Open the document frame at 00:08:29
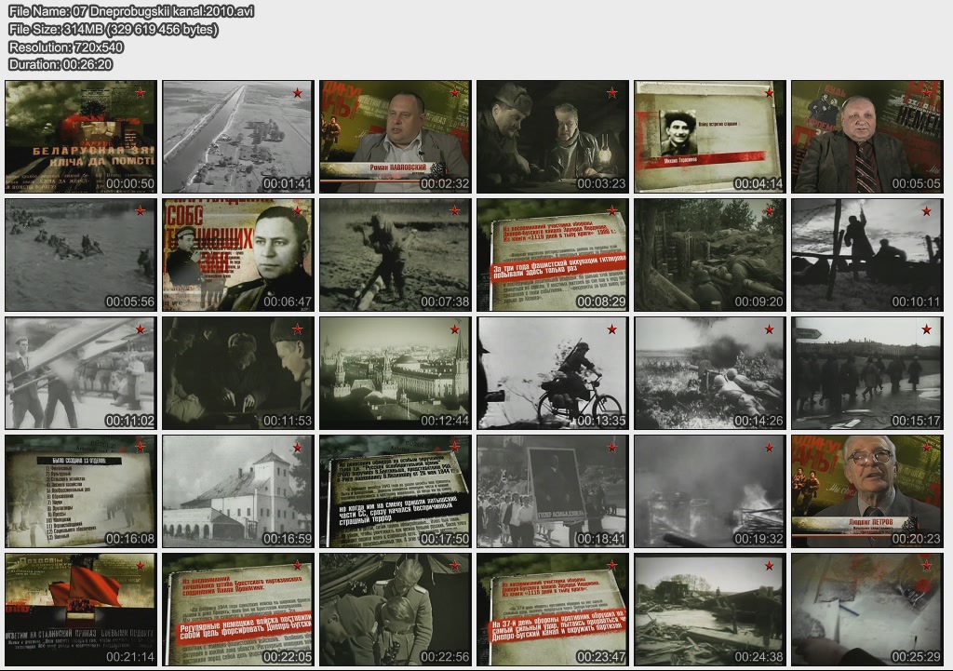 click(x=552, y=254)
